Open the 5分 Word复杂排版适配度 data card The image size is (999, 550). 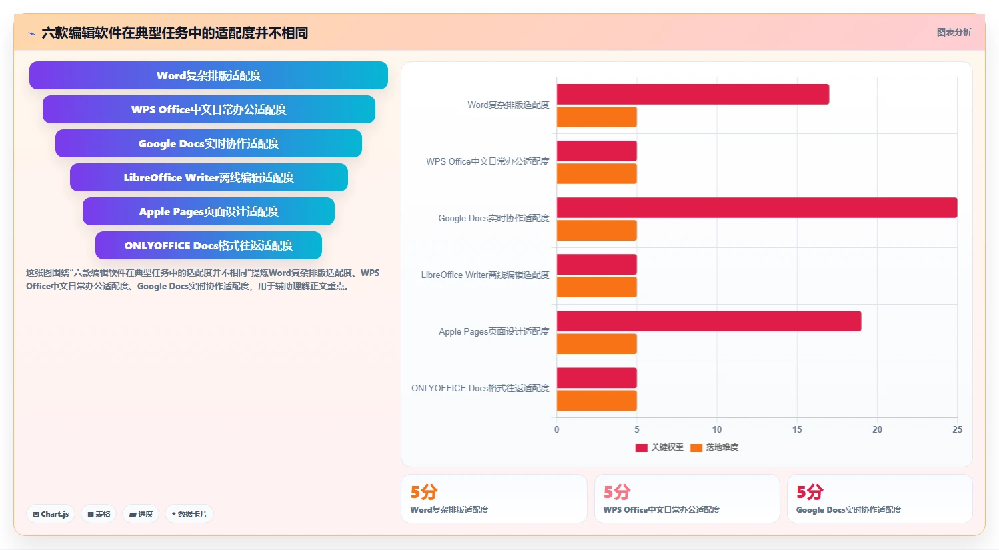pyautogui.click(x=494, y=499)
